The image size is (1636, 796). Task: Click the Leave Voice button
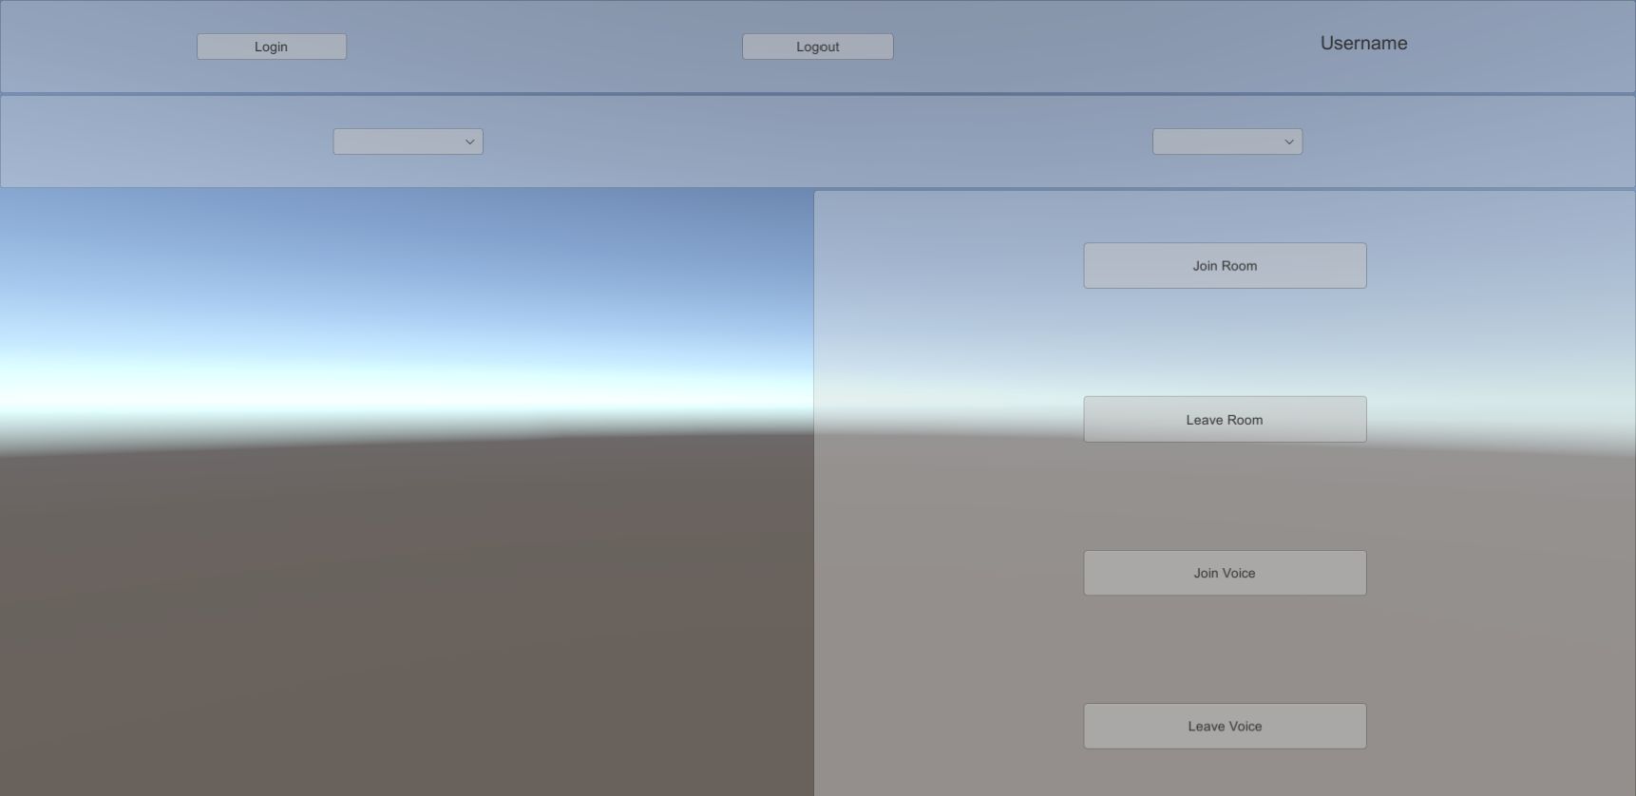click(1225, 727)
